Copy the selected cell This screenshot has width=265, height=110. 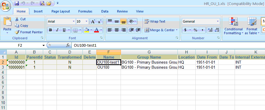[21, 26]
